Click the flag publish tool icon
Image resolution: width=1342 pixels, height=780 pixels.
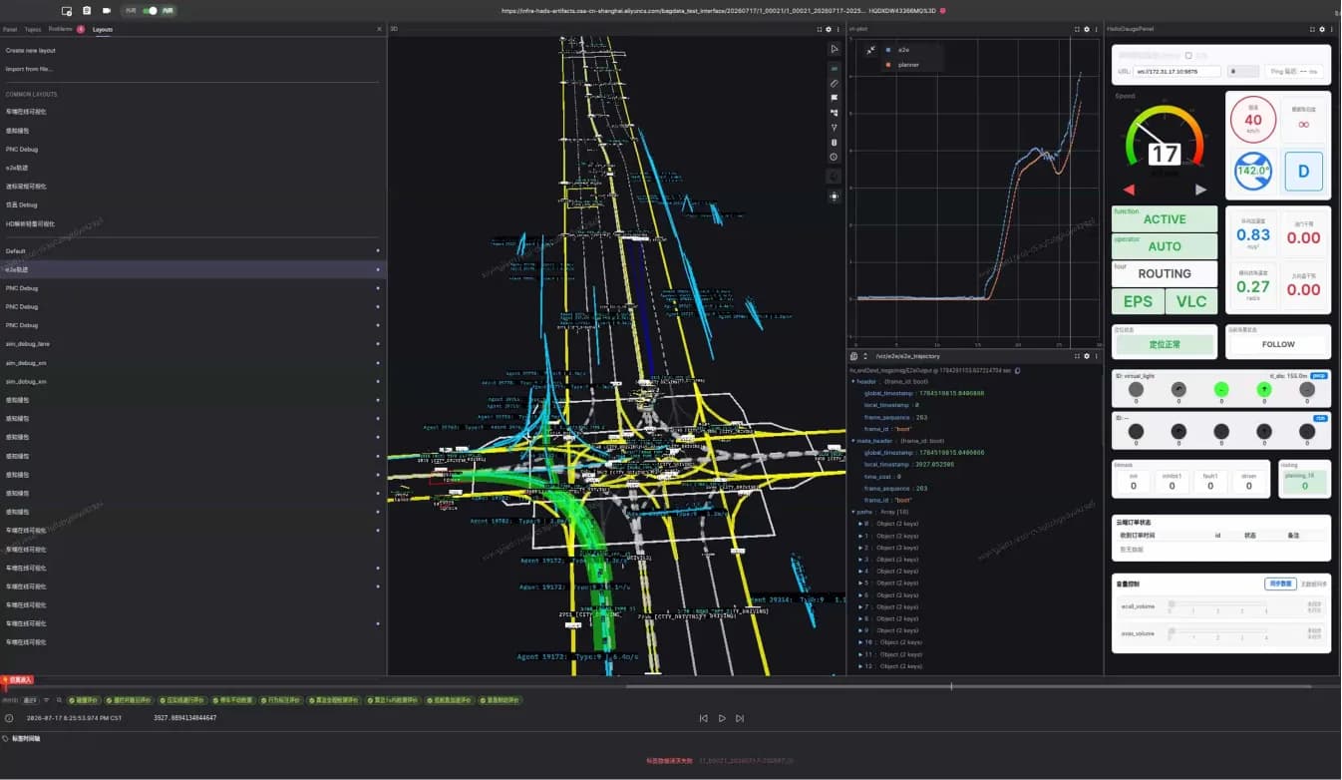(x=835, y=98)
